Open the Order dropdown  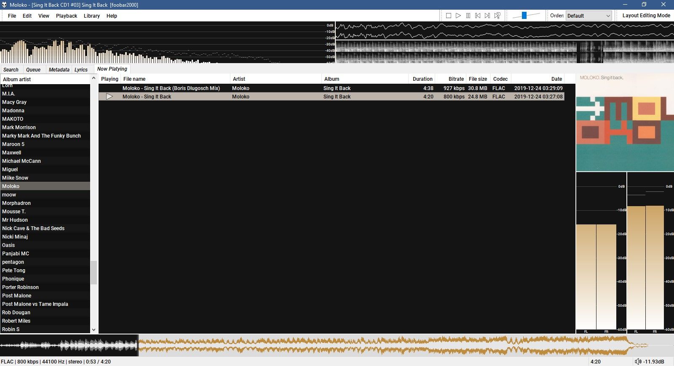588,16
